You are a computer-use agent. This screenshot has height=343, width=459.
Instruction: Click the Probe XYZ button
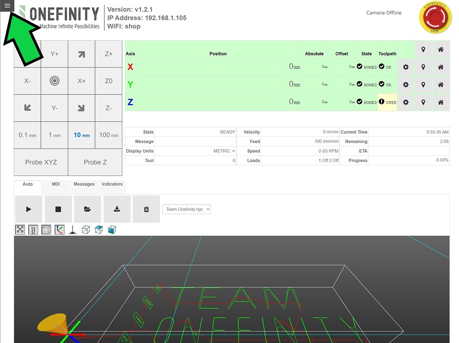41,162
